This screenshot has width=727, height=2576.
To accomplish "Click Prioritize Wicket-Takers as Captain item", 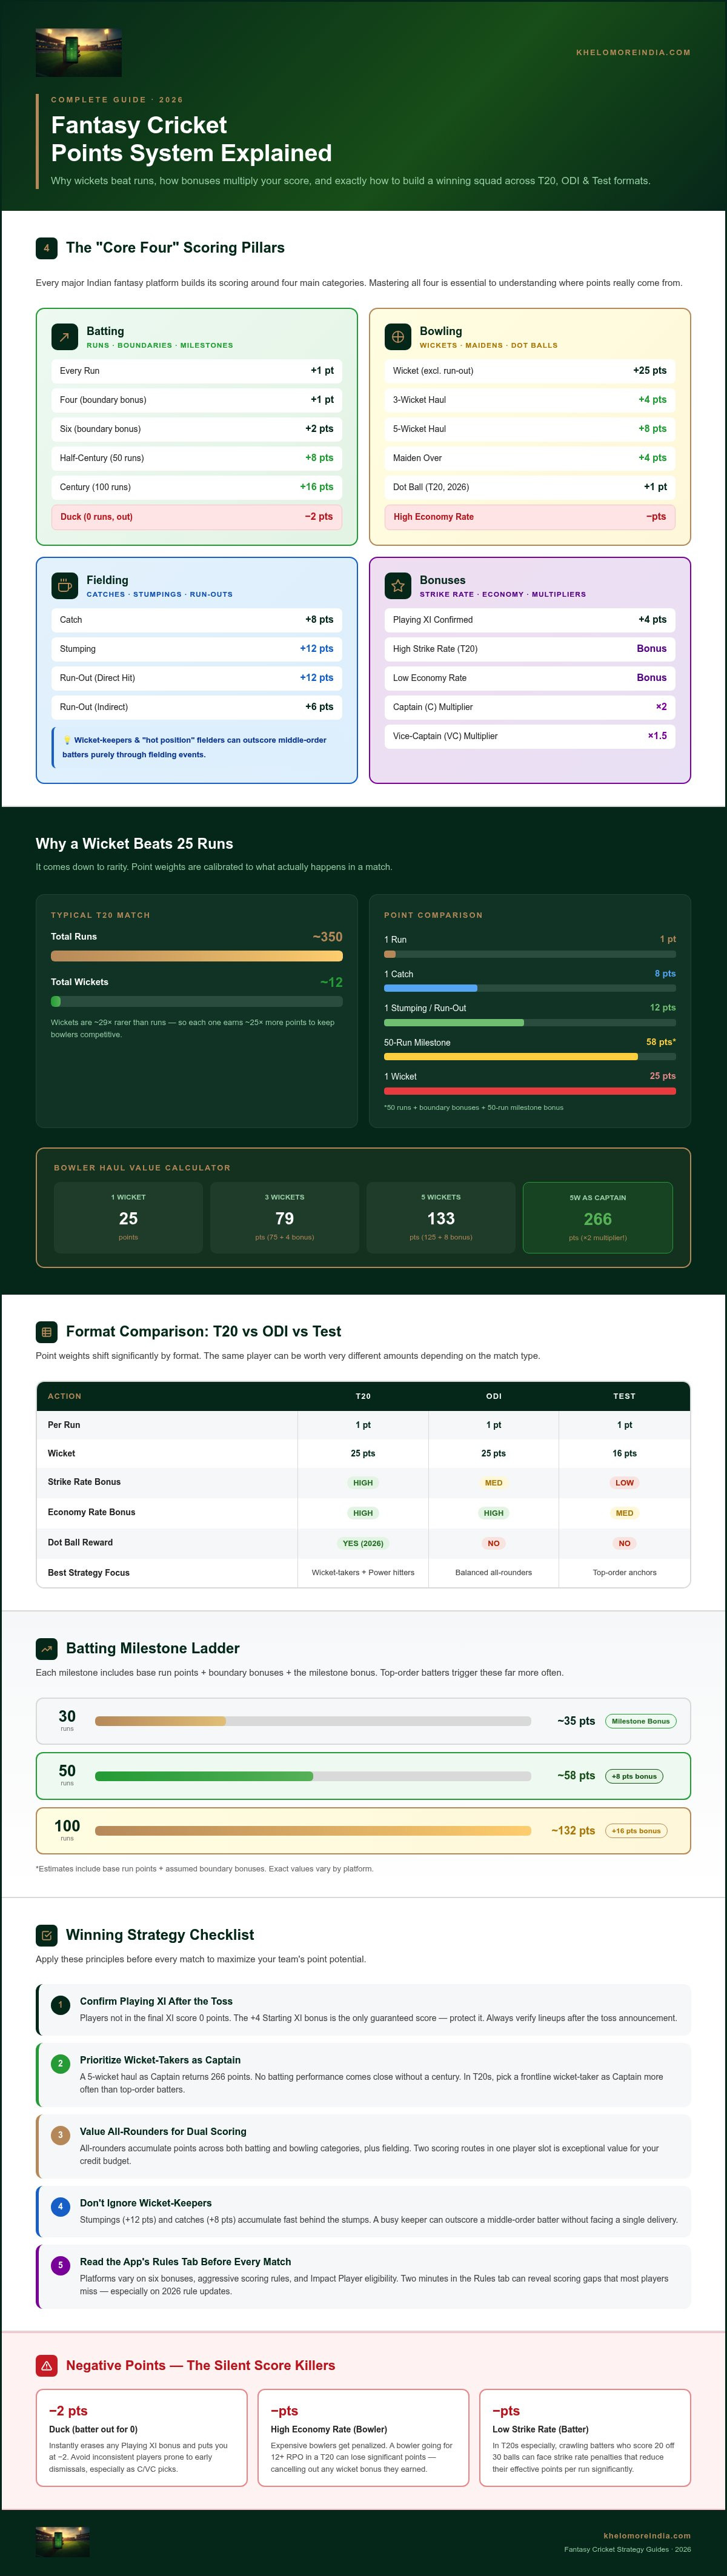I will click(364, 2076).
